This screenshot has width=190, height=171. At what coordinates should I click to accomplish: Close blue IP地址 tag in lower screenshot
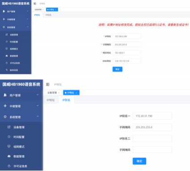pyautogui.click(x=76, y=93)
